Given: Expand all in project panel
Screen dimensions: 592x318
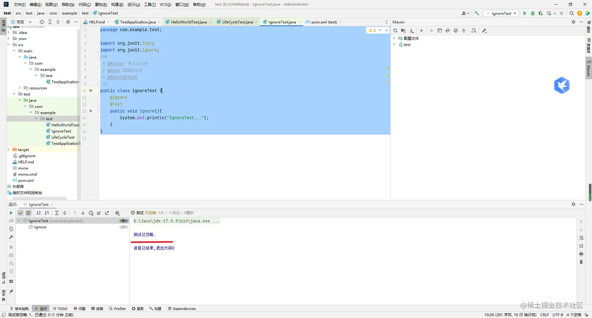Looking at the screenshot, I should 50,22.
